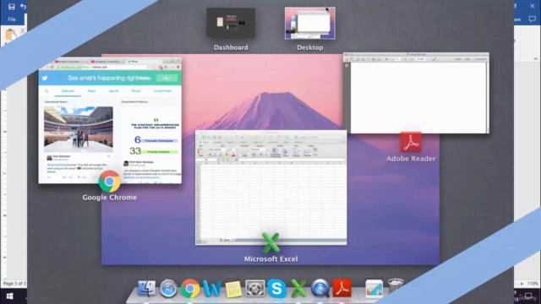541x304 pixels.
Task: Click the Twitter bird logo
Action: (45, 79)
